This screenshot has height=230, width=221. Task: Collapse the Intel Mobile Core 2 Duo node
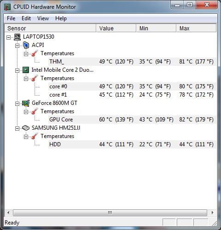[17, 70]
